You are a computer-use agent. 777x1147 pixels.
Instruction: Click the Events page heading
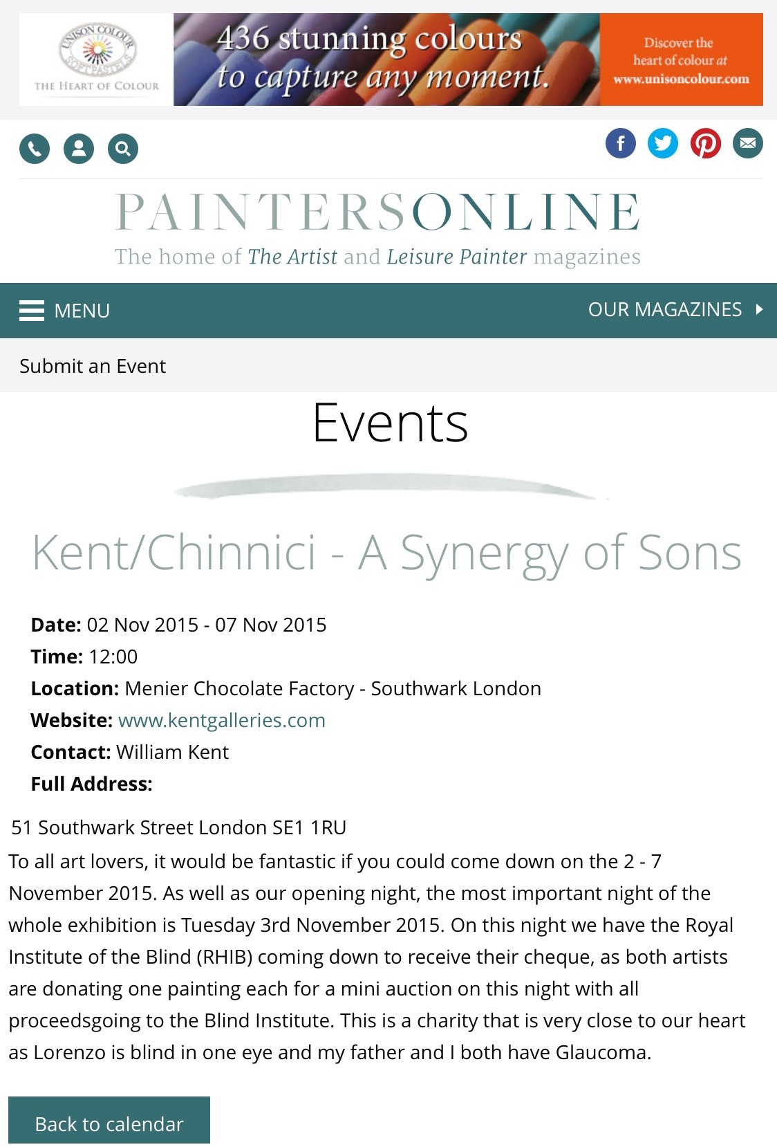[390, 423]
